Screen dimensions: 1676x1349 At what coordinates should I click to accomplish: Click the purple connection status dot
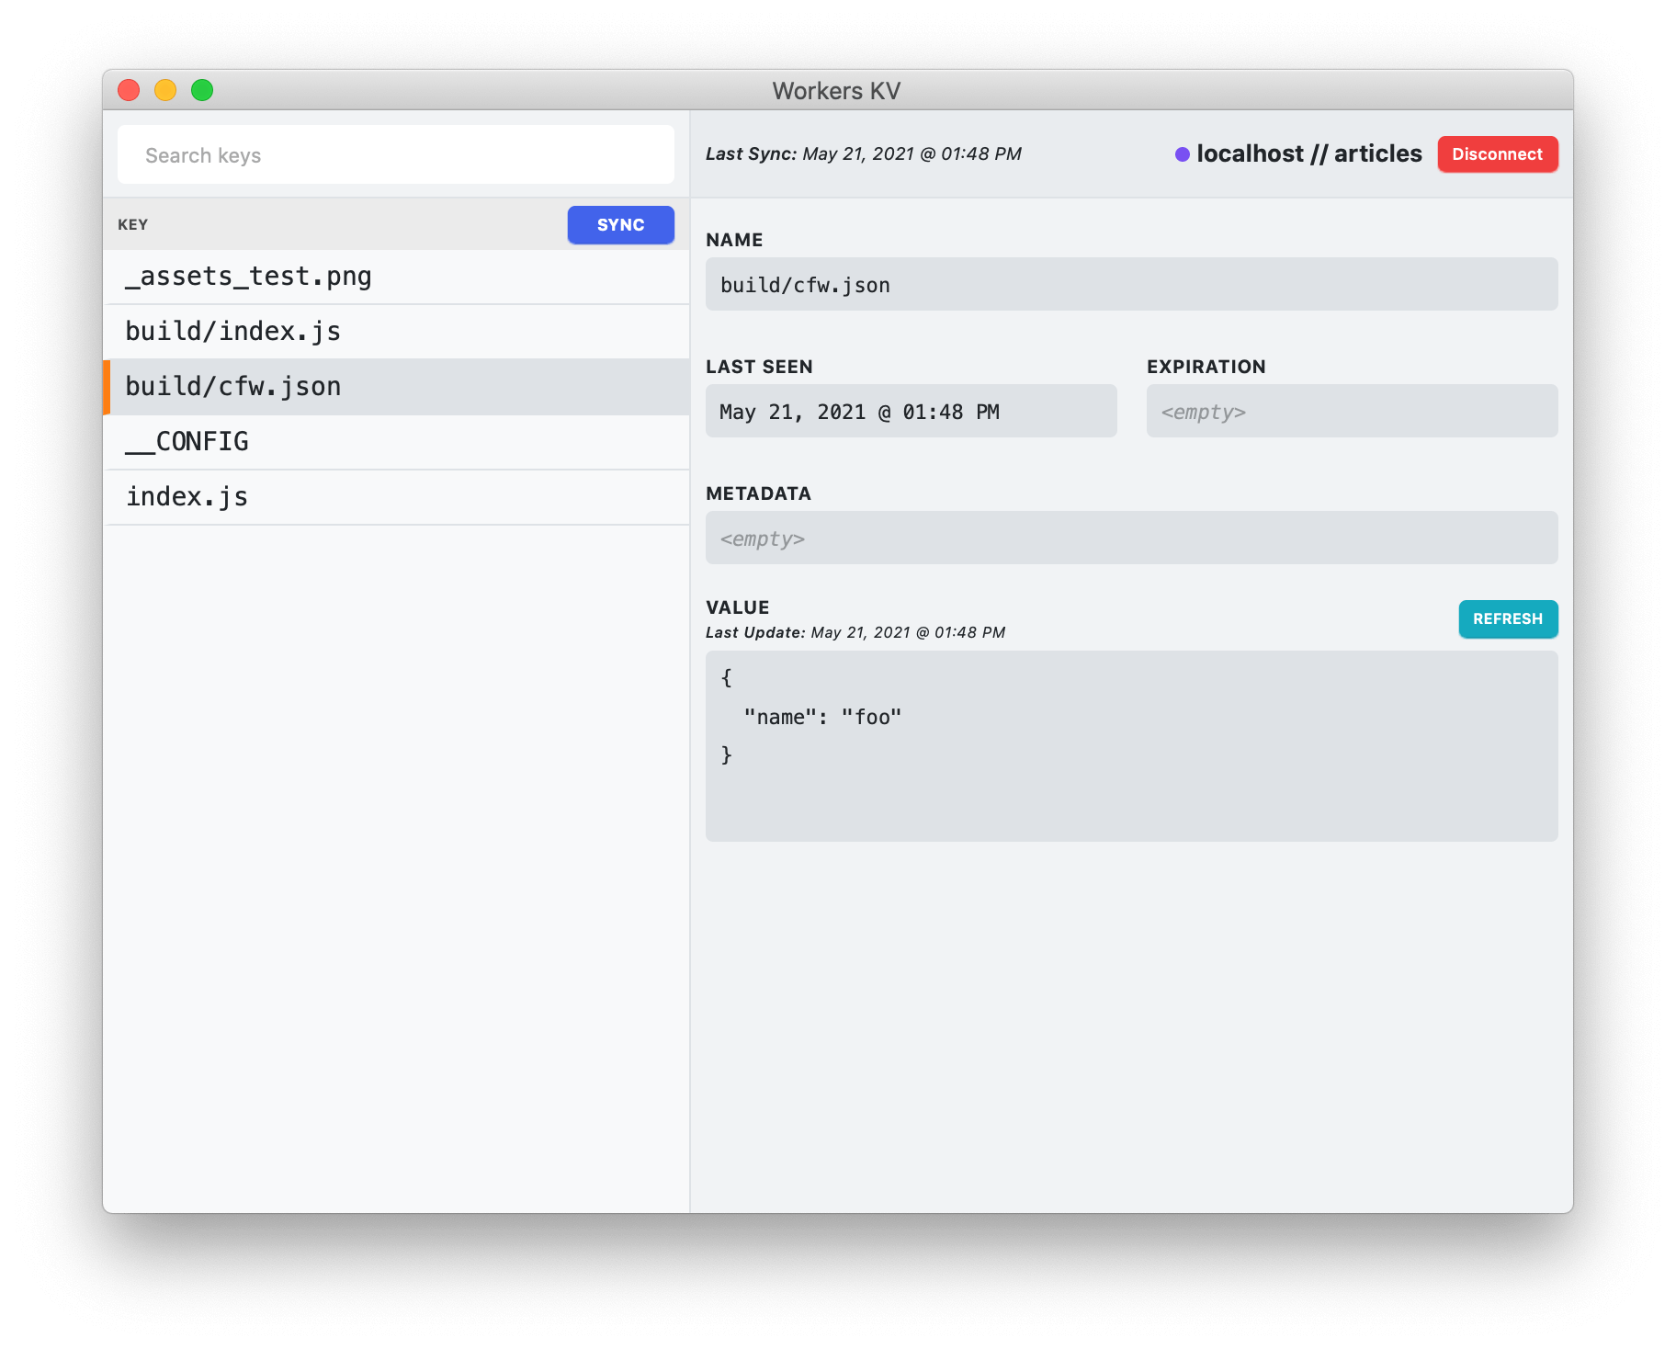click(x=1182, y=154)
